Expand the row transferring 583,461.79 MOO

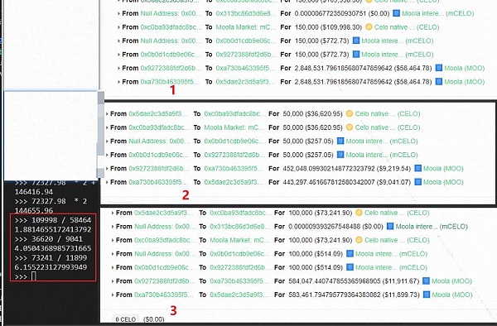(113, 295)
